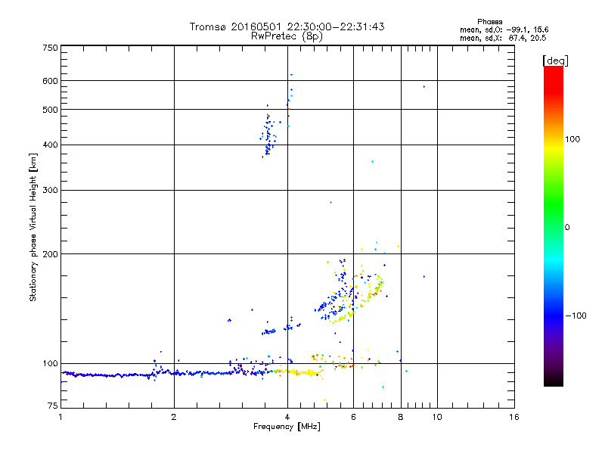Click the 'Frequency [MHz]' axis title

pyautogui.click(x=287, y=427)
